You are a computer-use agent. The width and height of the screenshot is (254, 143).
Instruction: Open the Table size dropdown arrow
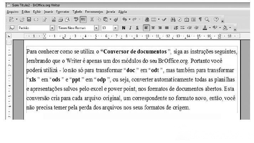[159, 19]
